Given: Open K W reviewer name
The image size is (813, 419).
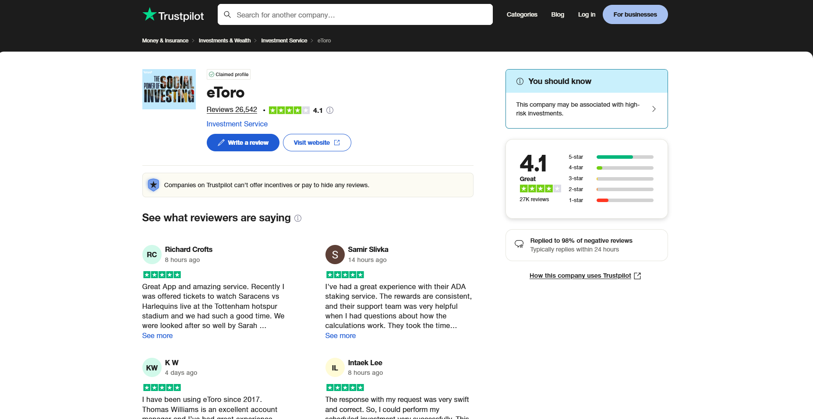Looking at the screenshot, I should pos(172,363).
